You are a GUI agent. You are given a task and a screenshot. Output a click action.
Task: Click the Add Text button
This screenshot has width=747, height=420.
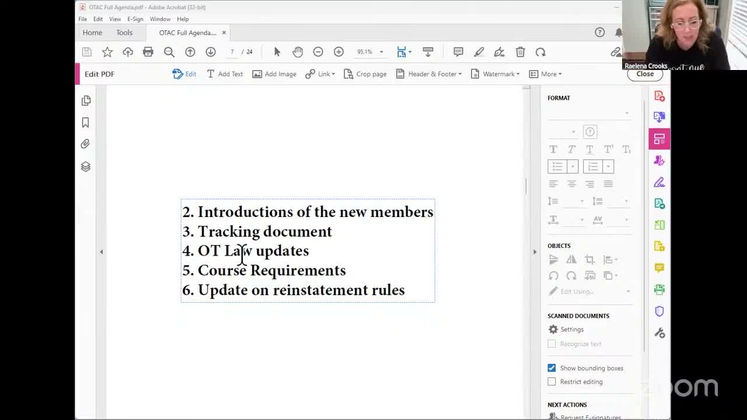(225, 73)
